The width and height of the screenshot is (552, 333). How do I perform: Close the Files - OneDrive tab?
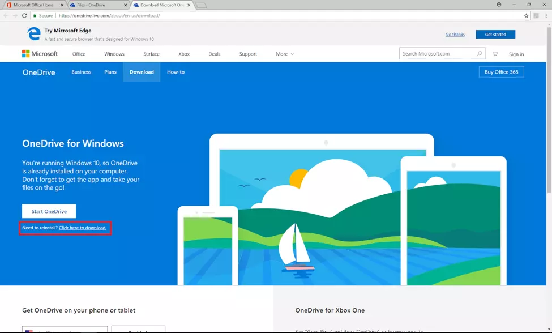click(x=125, y=5)
